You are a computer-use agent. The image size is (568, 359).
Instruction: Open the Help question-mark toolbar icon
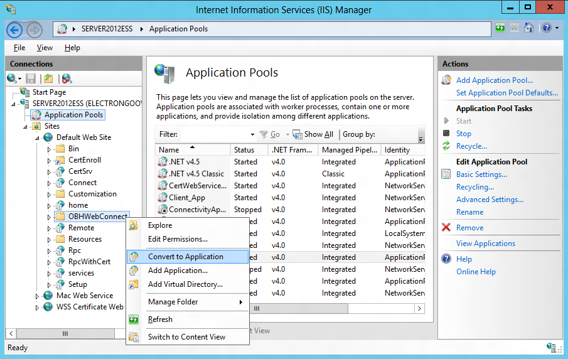[547, 28]
